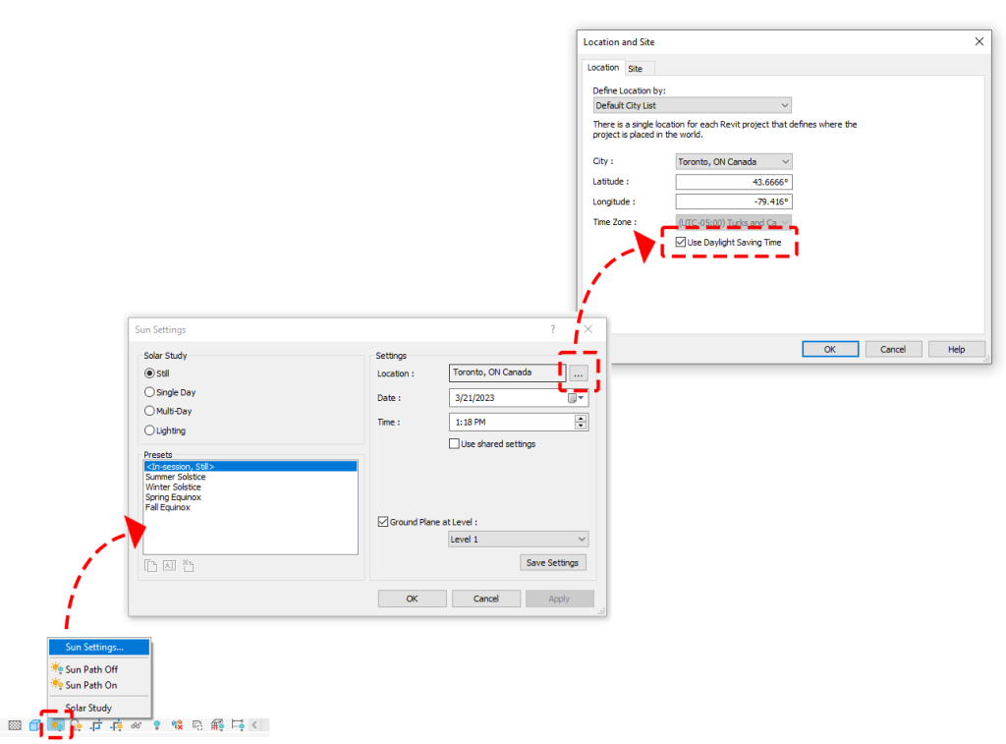Image resolution: width=1006 pixels, height=744 pixels.
Task: Click the Delete preset icon
Action: point(188,566)
